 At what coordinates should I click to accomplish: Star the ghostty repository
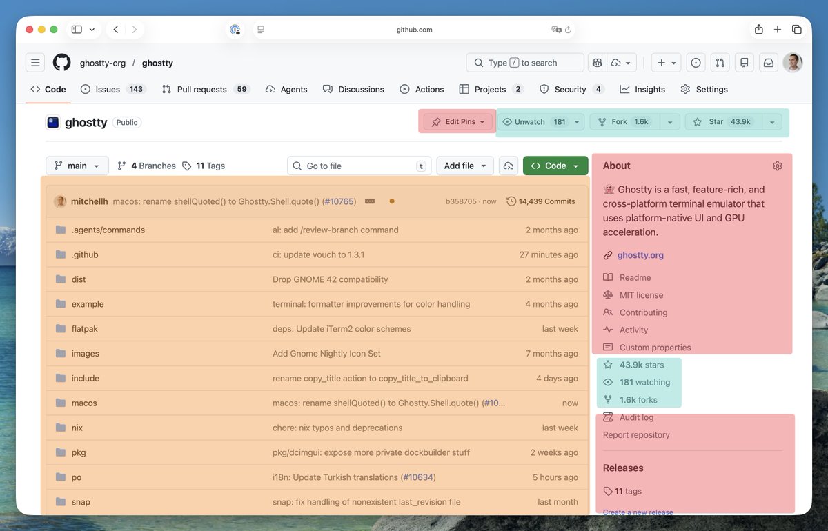click(723, 122)
